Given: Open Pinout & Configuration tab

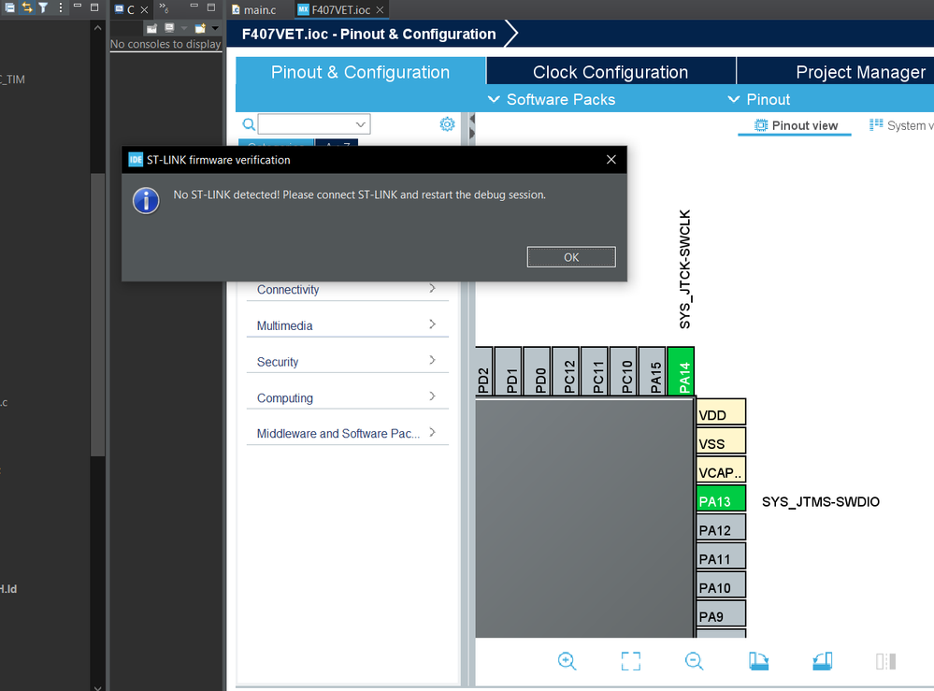Looking at the screenshot, I should click(x=360, y=72).
